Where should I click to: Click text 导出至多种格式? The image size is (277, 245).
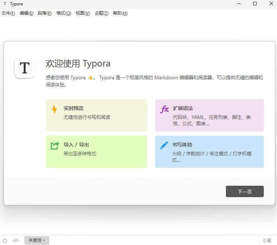80,154
